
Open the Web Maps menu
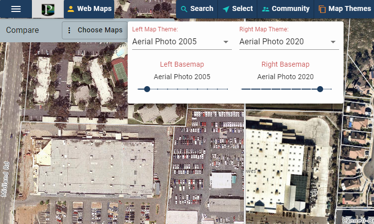point(89,9)
